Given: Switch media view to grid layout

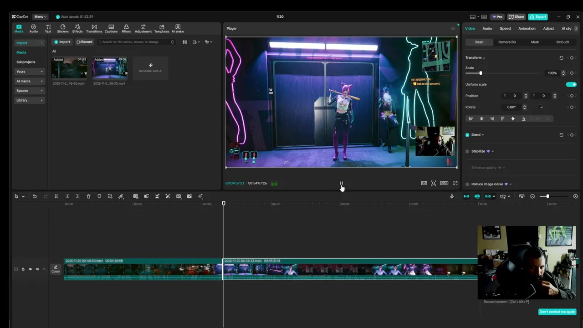Looking at the screenshot, I should pyautogui.click(x=184, y=42).
